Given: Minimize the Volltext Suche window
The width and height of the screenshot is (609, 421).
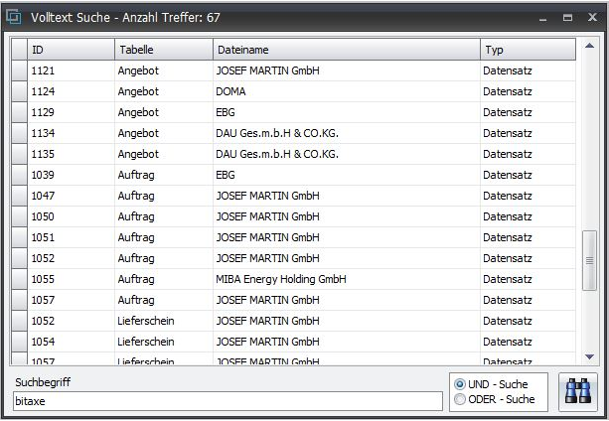Looking at the screenshot, I should 543,18.
